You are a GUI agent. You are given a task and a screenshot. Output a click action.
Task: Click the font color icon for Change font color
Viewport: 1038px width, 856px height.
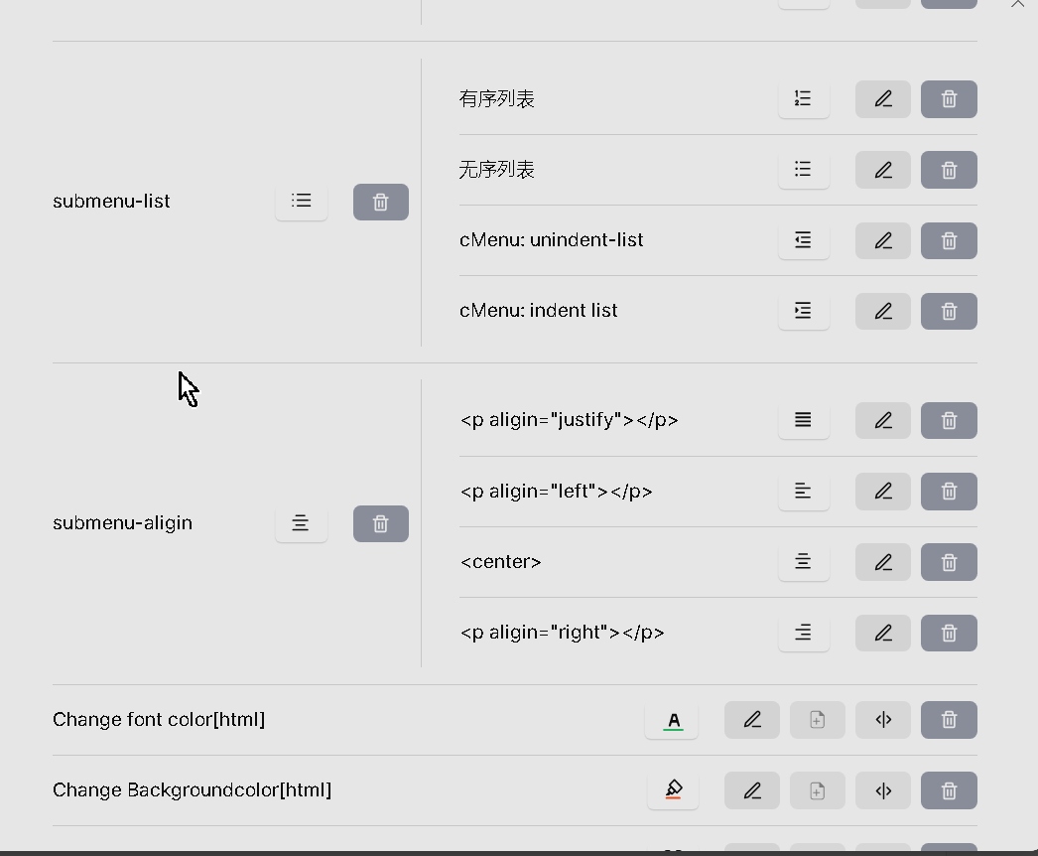click(x=672, y=721)
